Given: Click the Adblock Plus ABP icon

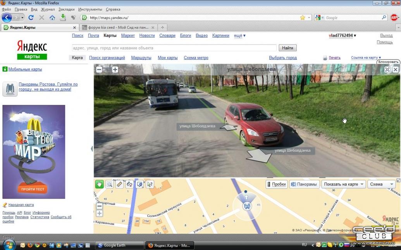Looking at the screenshot, I should click(x=394, y=17).
